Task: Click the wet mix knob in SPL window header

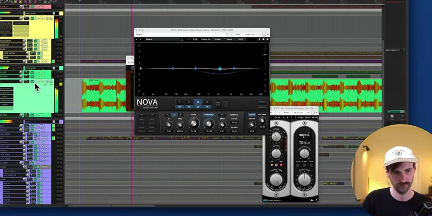Action: tap(312, 112)
